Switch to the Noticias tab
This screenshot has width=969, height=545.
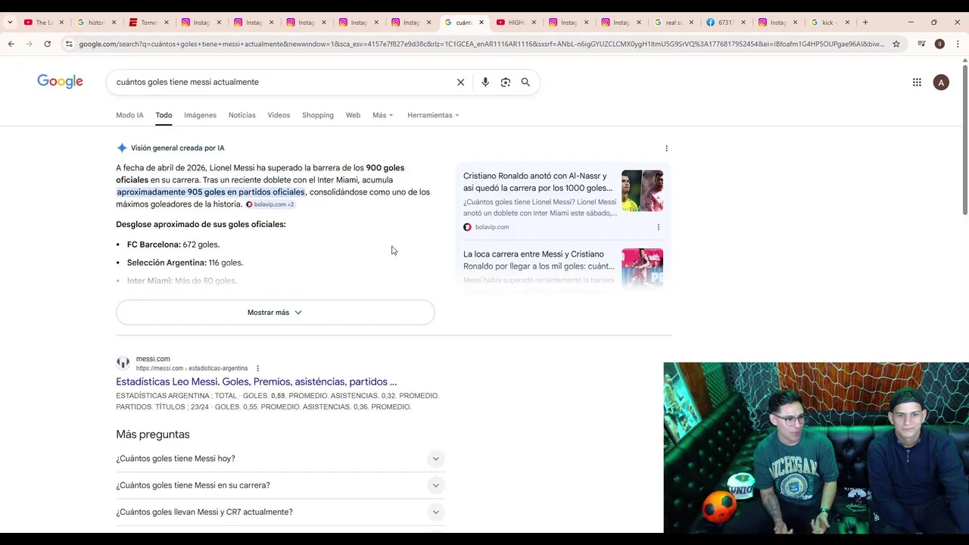pos(242,115)
